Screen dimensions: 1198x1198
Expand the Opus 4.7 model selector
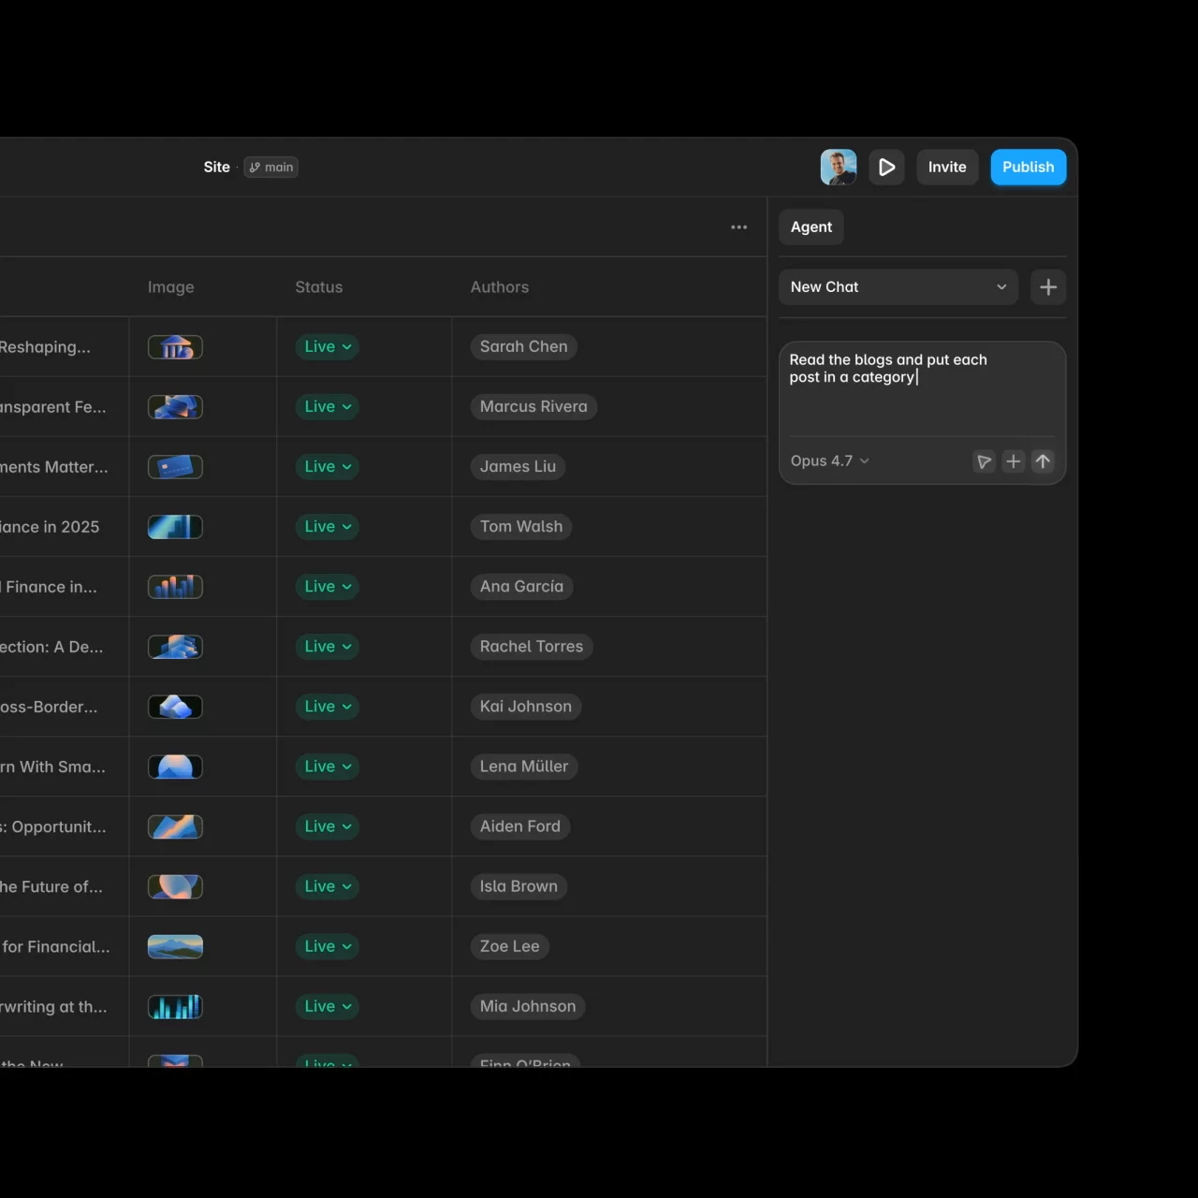pyautogui.click(x=830, y=461)
